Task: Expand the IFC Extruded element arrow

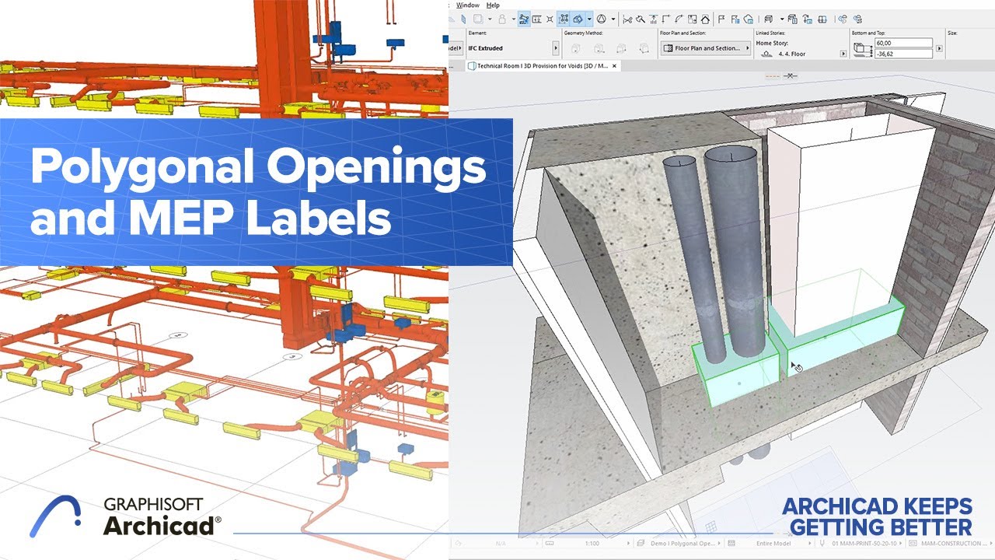Action: point(556,48)
